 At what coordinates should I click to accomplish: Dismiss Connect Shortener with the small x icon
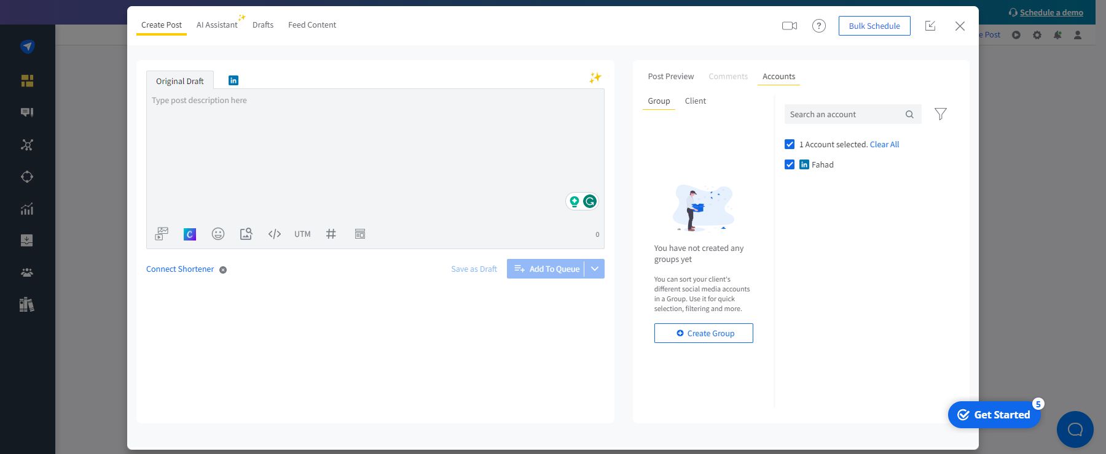point(223,270)
